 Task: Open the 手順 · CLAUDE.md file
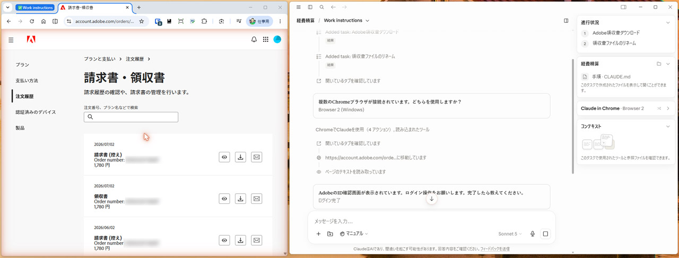pos(611,76)
